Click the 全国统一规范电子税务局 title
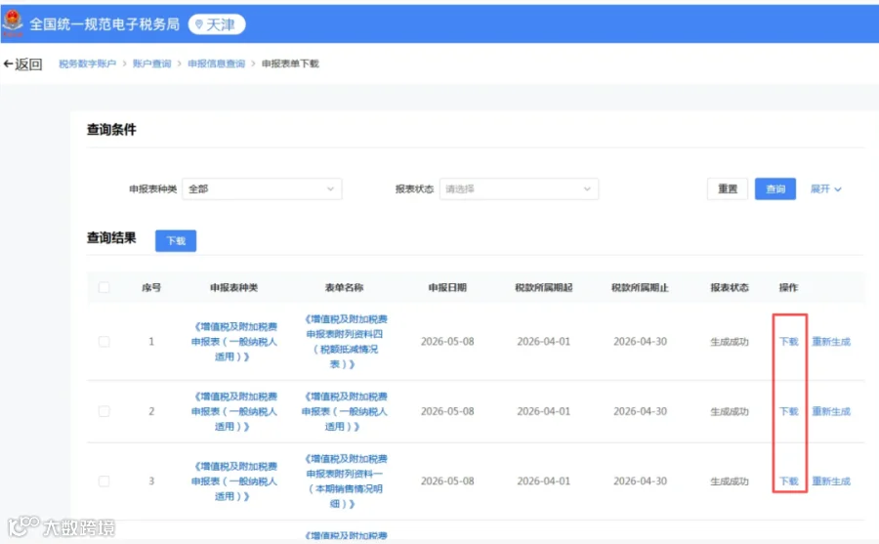The height and width of the screenshot is (544, 879). pos(105,24)
